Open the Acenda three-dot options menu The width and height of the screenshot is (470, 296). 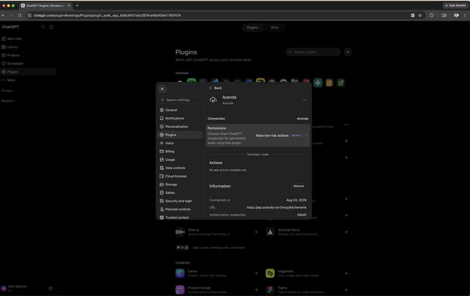pos(305,100)
